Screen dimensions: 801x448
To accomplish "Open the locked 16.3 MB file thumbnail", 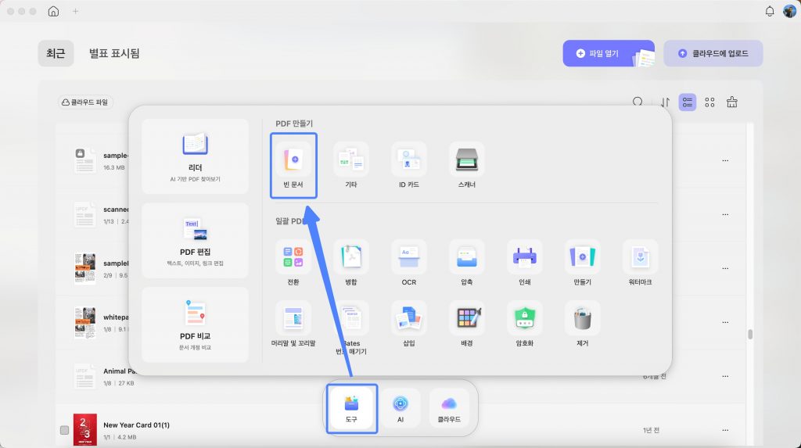I will [84, 160].
